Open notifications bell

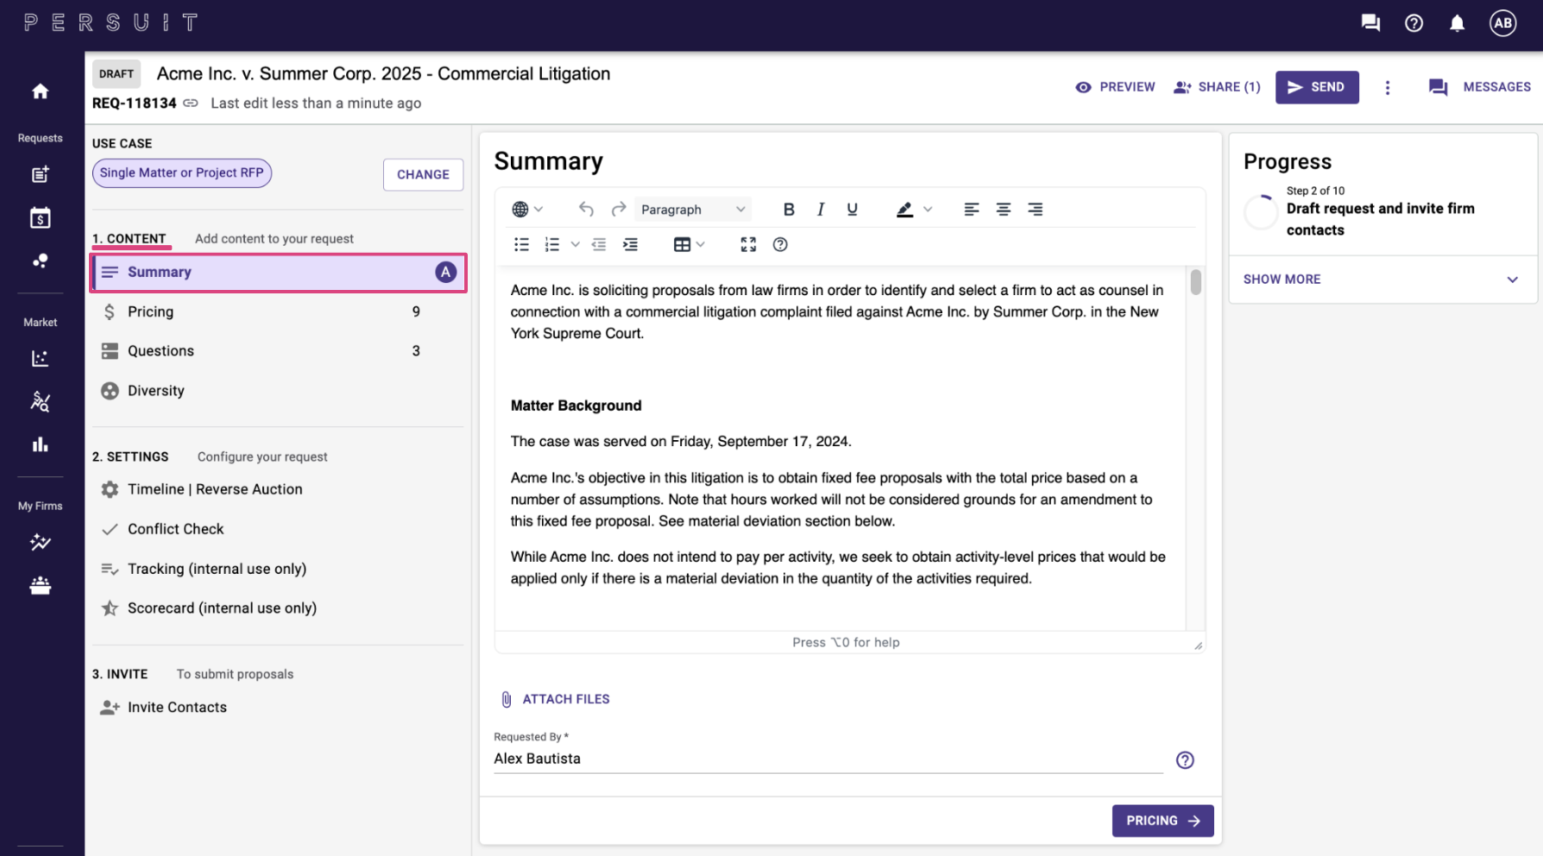pyautogui.click(x=1457, y=23)
